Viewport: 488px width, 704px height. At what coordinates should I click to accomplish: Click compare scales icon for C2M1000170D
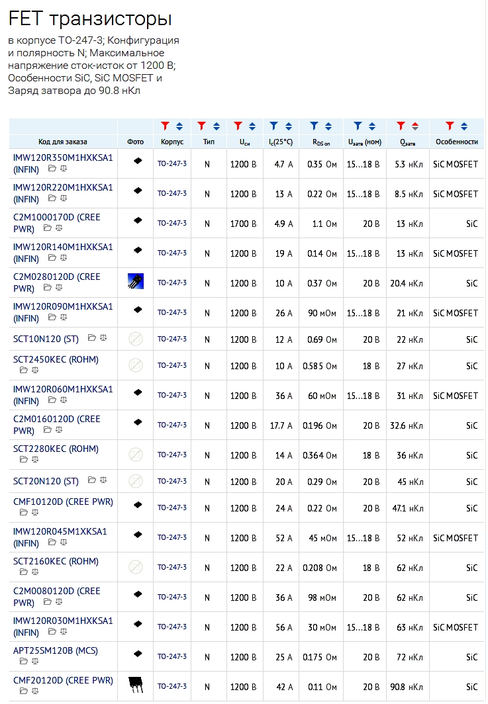tap(58, 228)
